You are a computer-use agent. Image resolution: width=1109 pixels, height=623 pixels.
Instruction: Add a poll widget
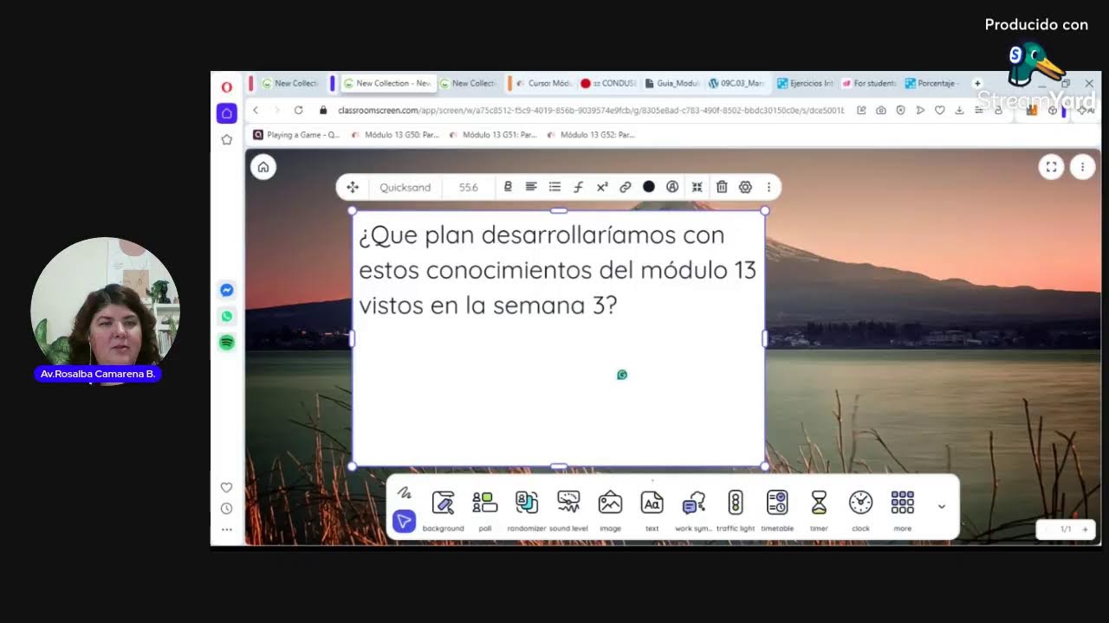(484, 511)
